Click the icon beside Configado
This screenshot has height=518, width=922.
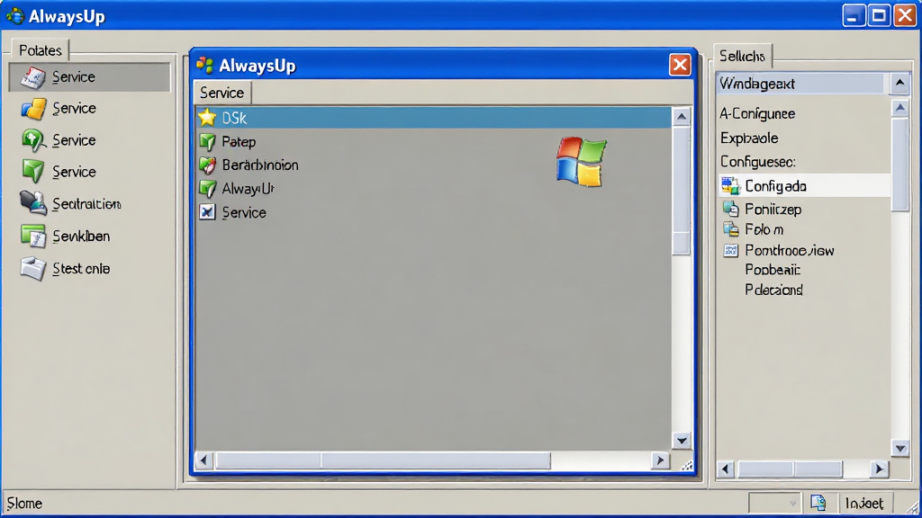730,186
